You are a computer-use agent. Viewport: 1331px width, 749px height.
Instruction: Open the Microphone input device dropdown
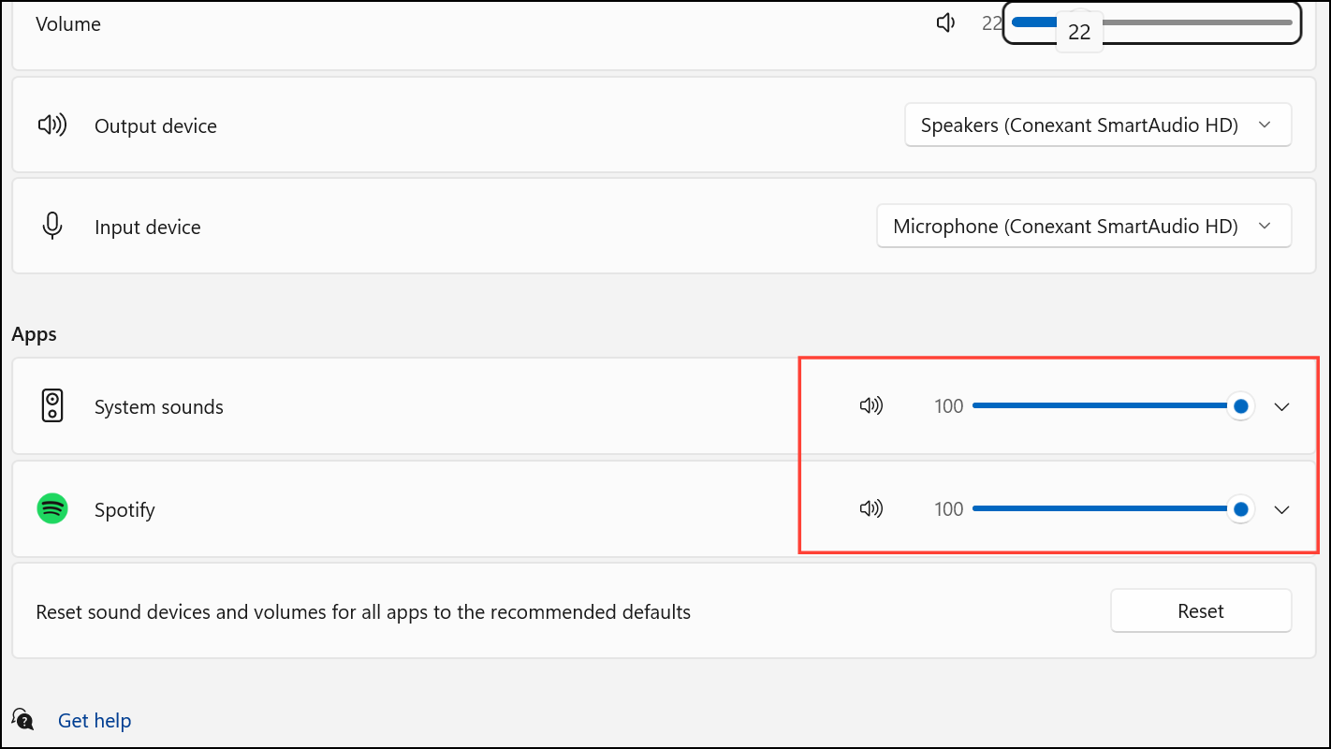point(1084,226)
